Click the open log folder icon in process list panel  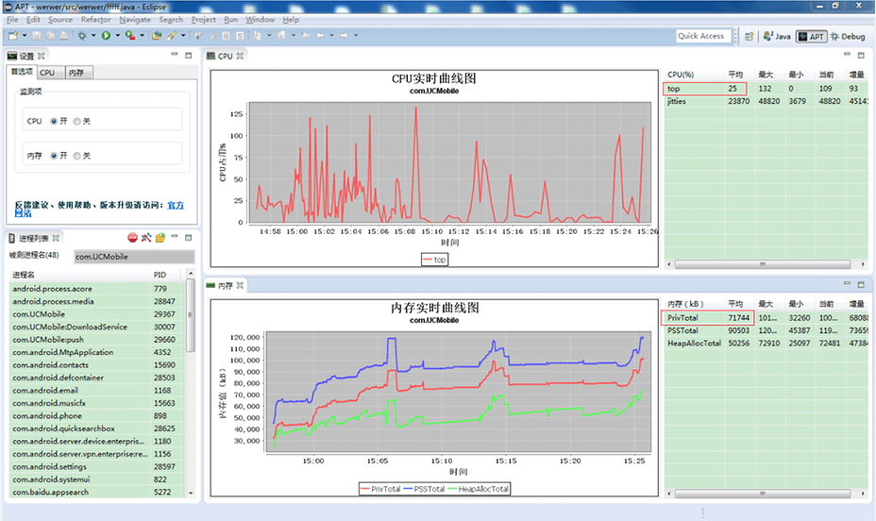click(x=160, y=238)
